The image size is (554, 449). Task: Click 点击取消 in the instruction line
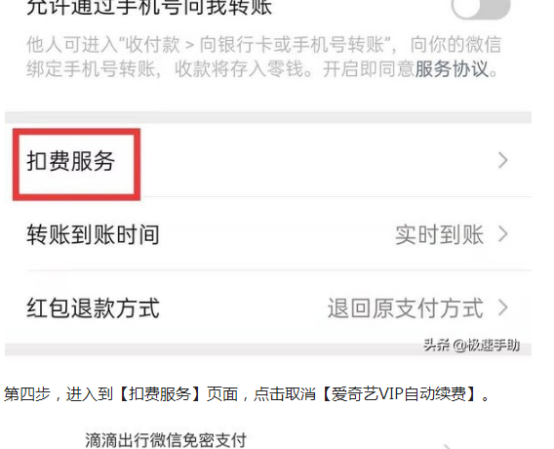click(x=285, y=393)
